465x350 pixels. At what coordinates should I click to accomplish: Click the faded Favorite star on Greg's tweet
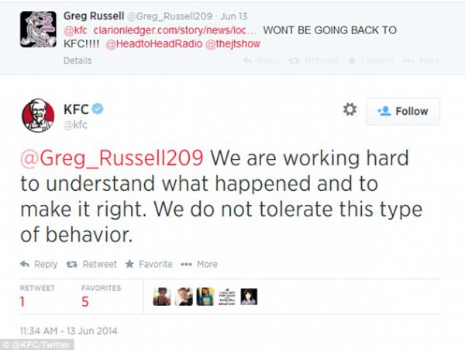pos(369,61)
